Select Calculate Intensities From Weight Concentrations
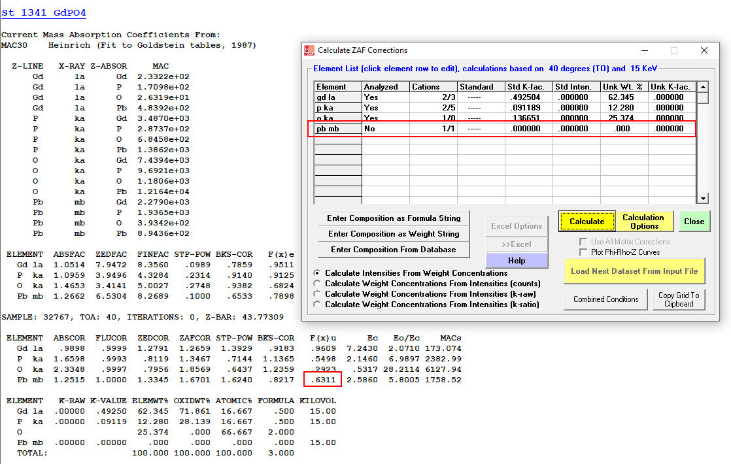Viewport: 731px width, 464px height. coord(318,273)
